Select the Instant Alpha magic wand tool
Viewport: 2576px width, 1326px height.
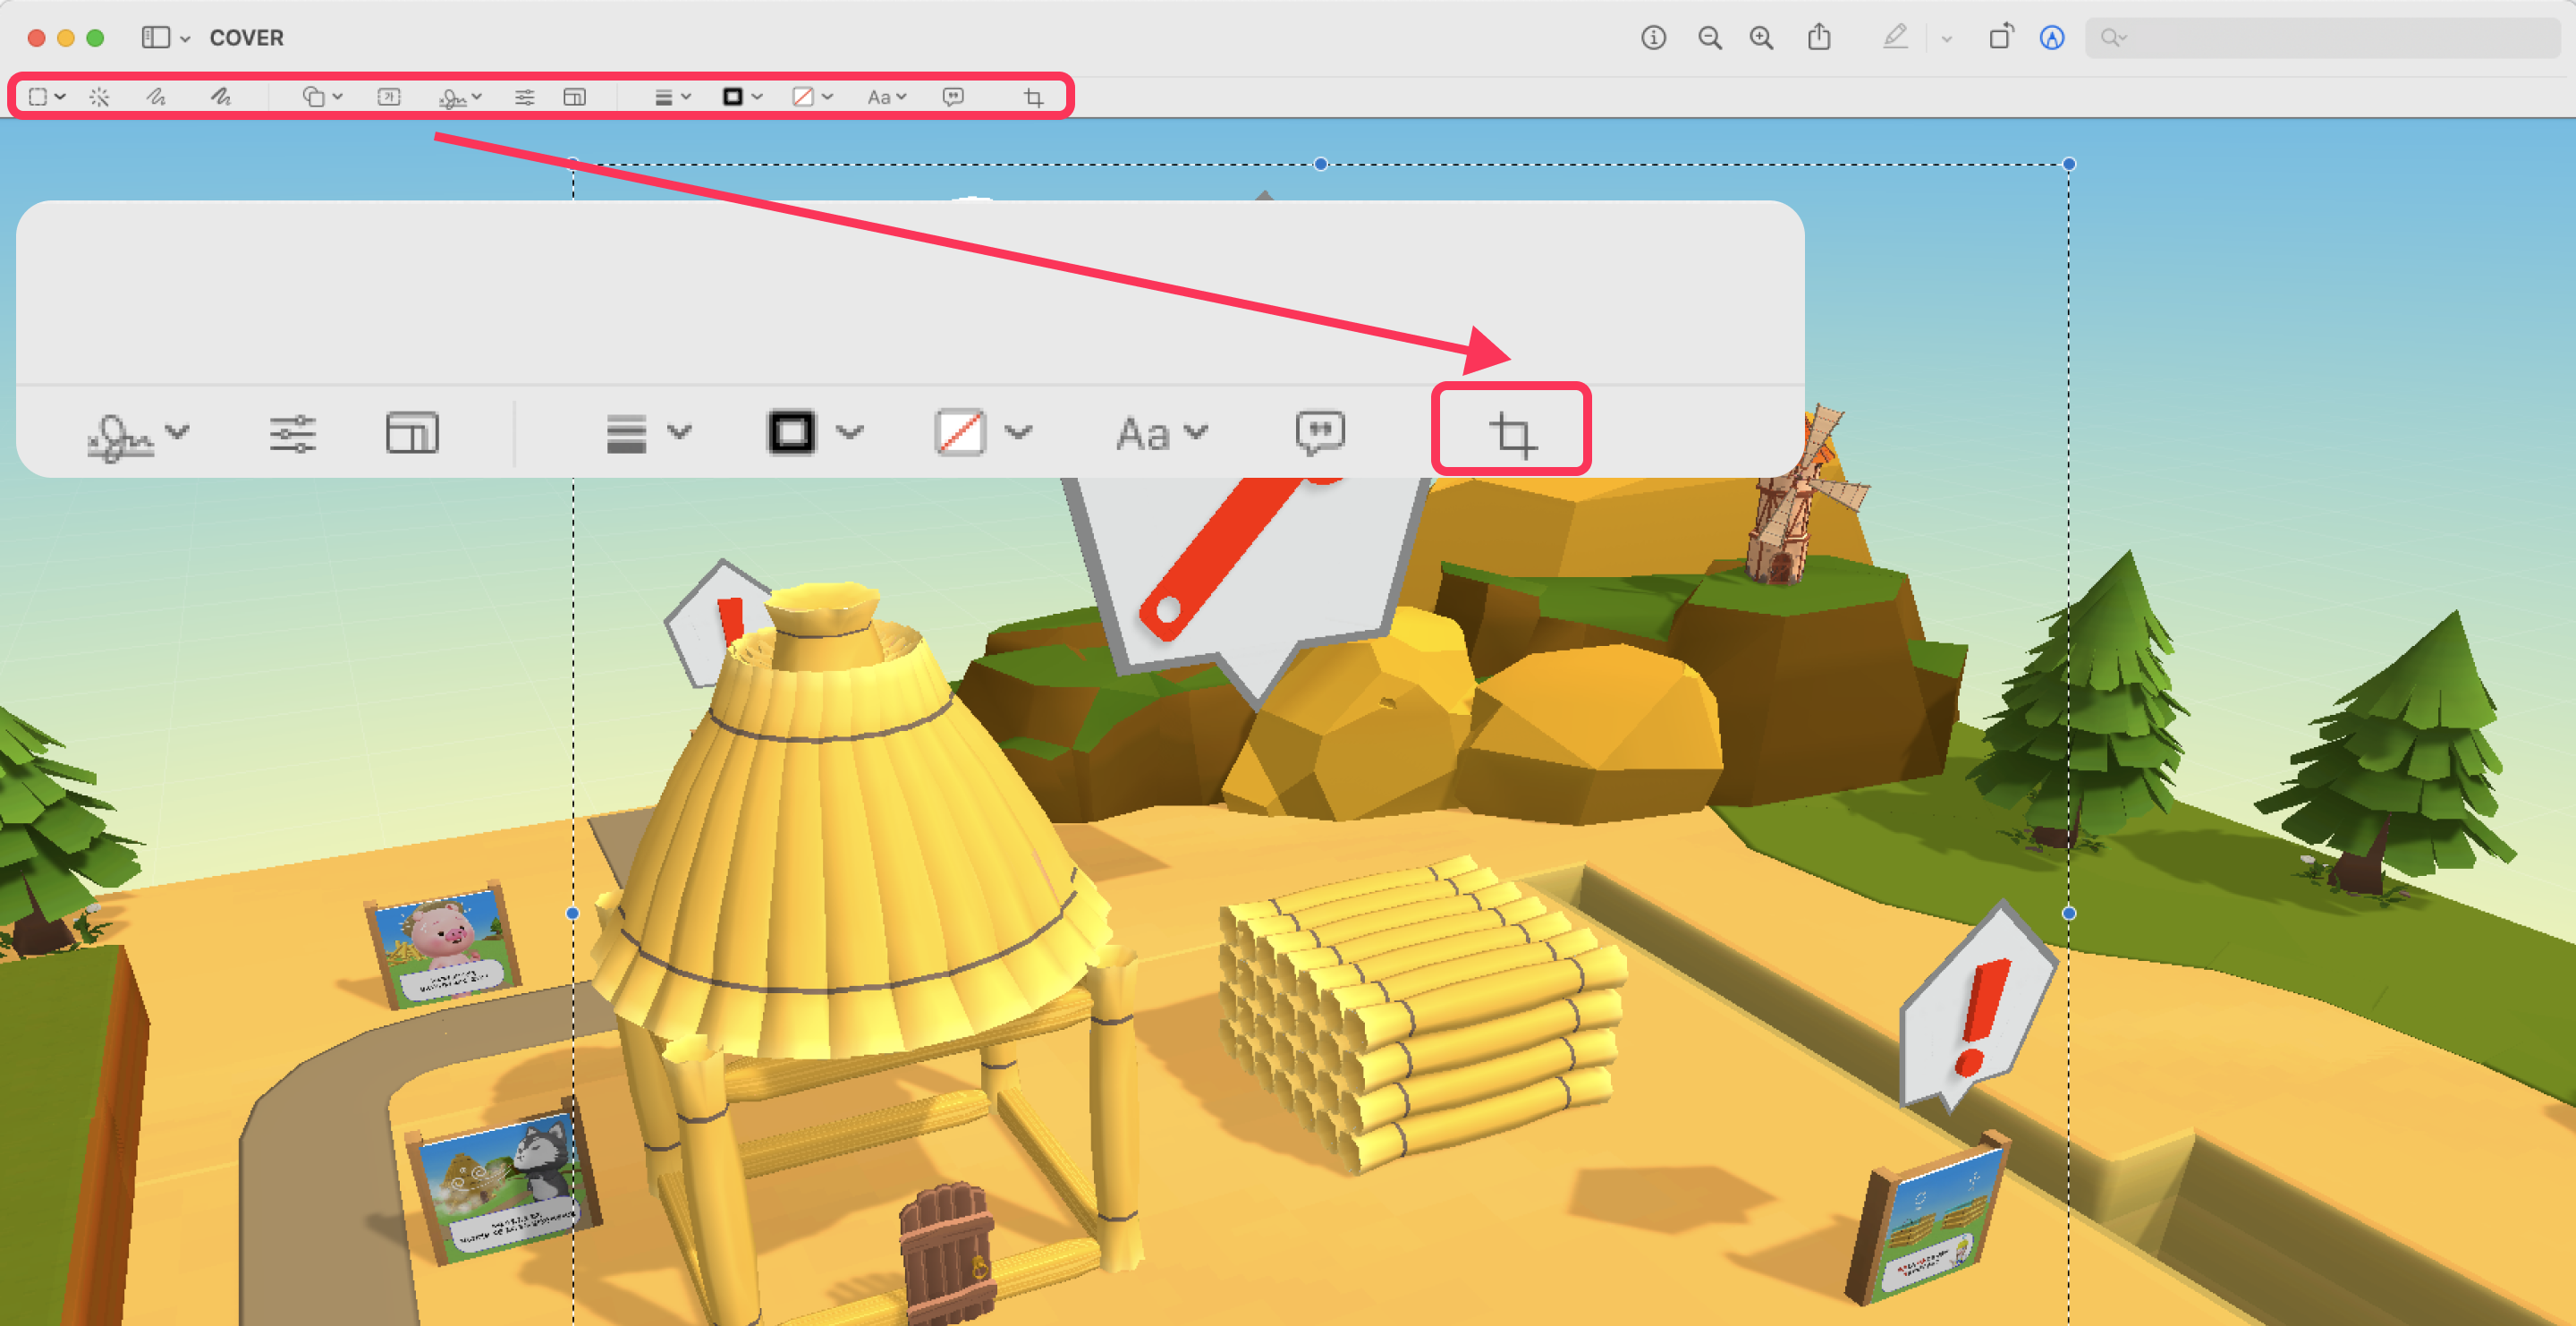[99, 97]
